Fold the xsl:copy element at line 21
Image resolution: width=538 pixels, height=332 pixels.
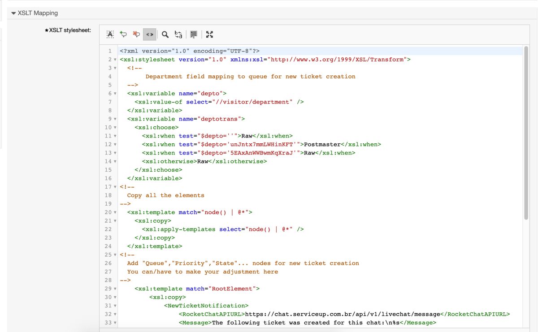tap(115, 221)
